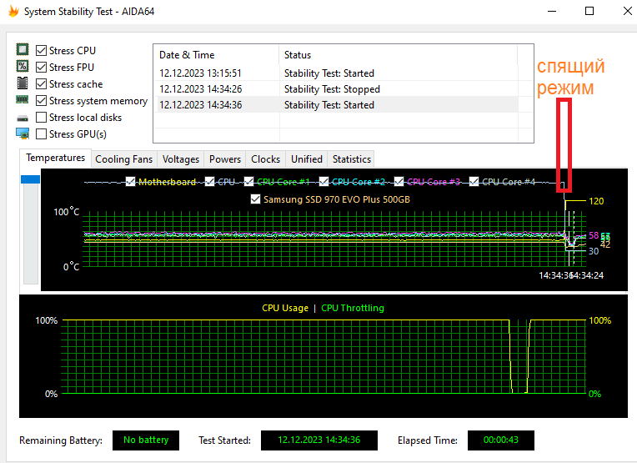Click the CPU chip icon beside Stress CPU
This screenshot has width=637, height=463.
(23, 49)
